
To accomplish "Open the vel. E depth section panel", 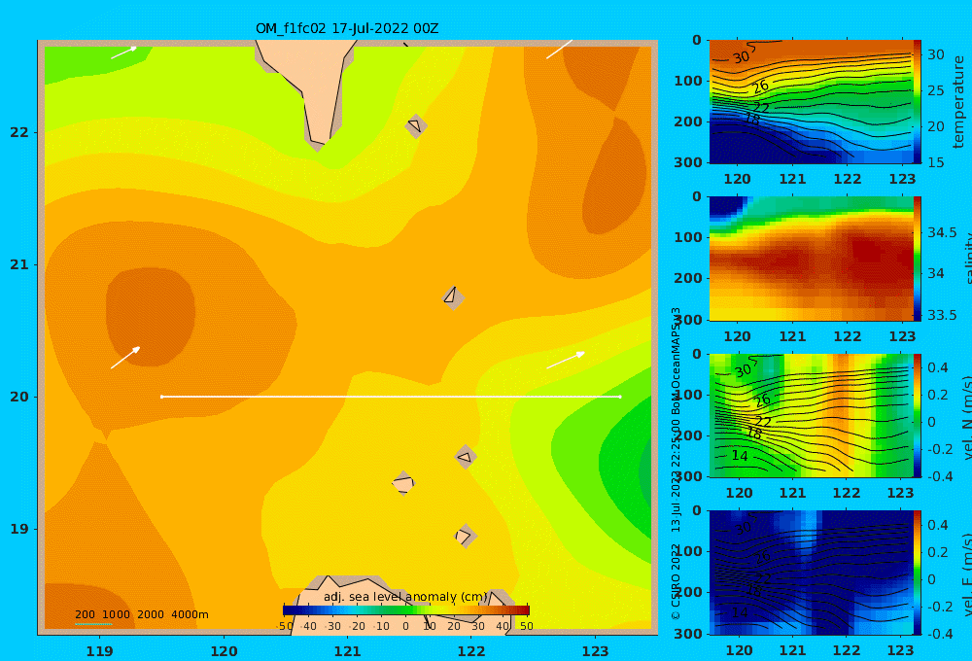I will click(x=811, y=573).
